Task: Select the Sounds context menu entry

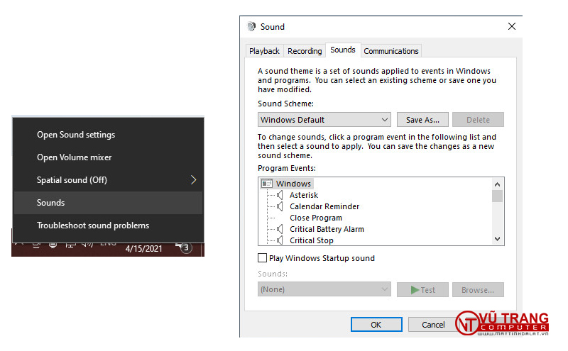Action: pyautogui.click(x=108, y=203)
